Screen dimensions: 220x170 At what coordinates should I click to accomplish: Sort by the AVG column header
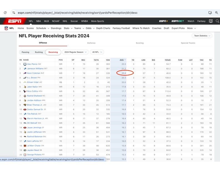[x=122, y=60]
